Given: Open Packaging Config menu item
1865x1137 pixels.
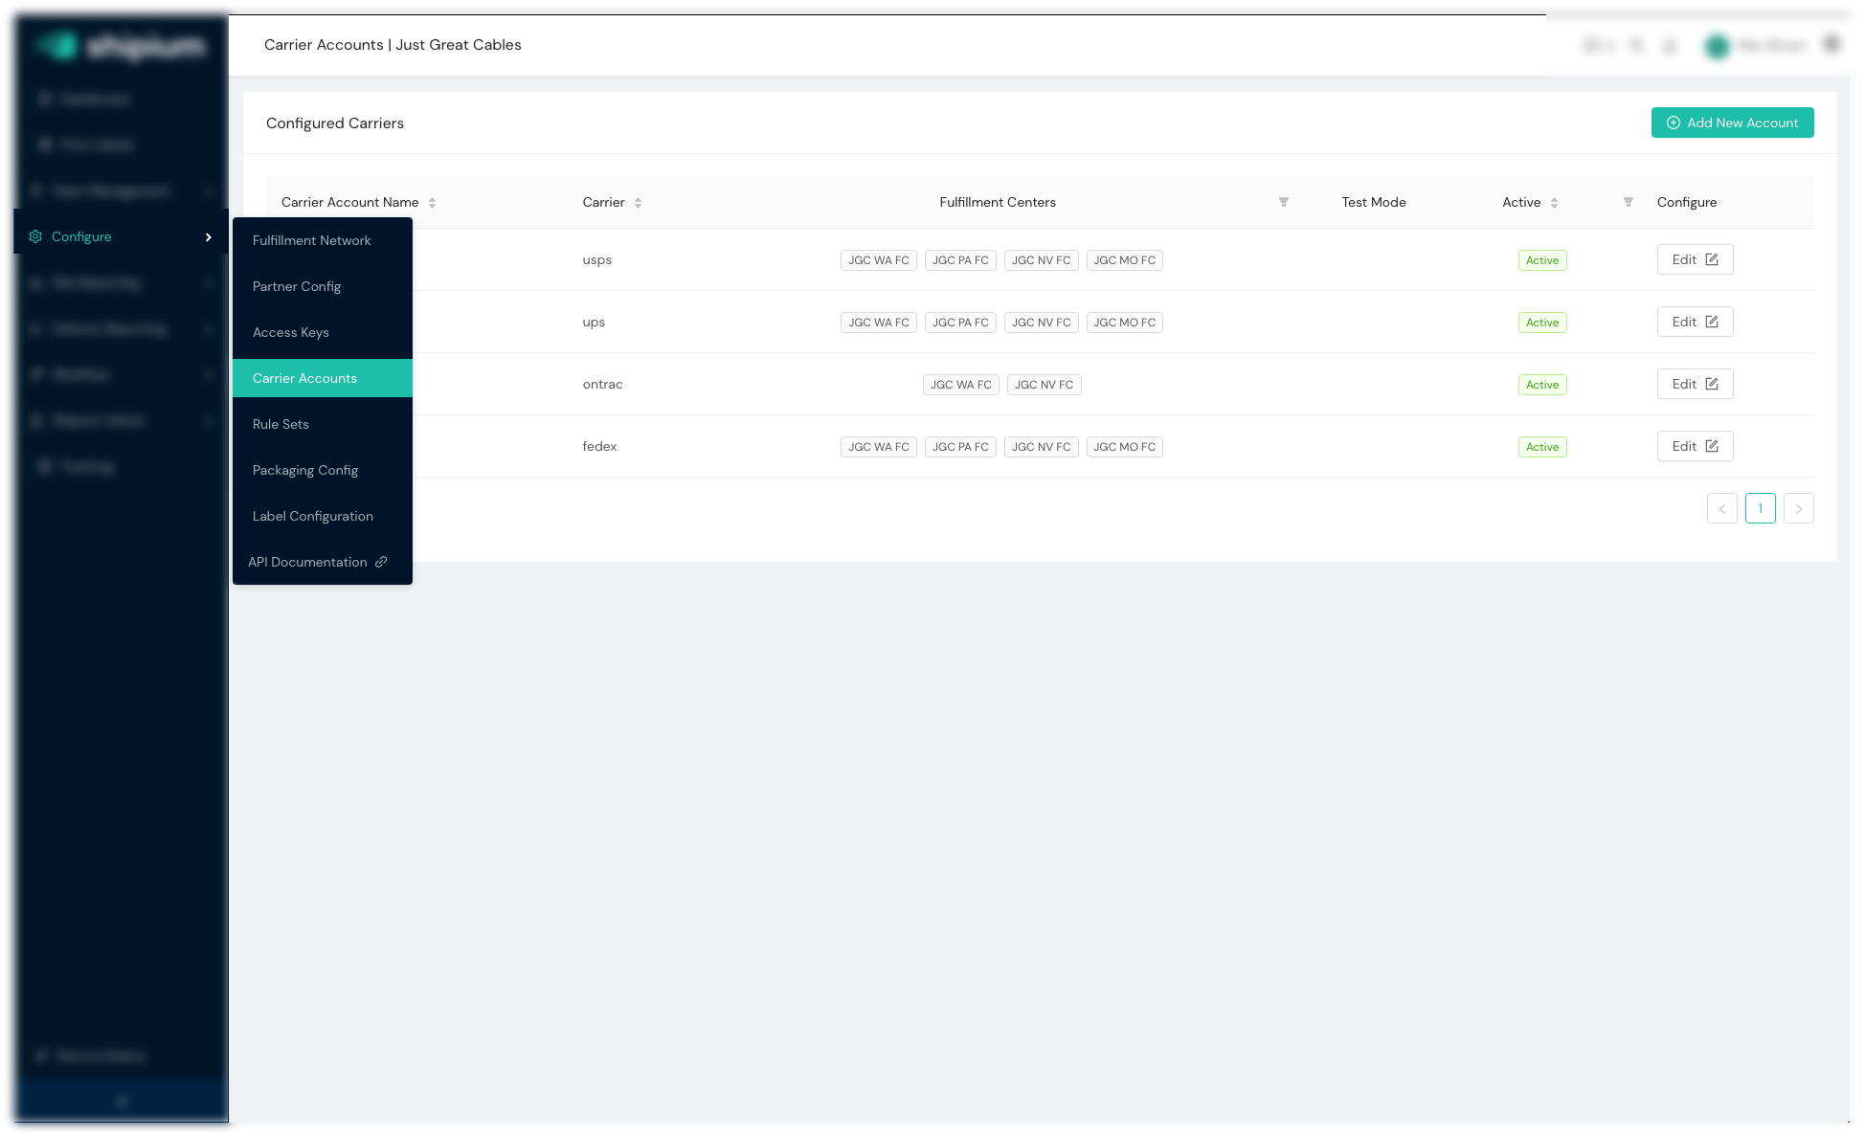Looking at the screenshot, I should pos(304,470).
